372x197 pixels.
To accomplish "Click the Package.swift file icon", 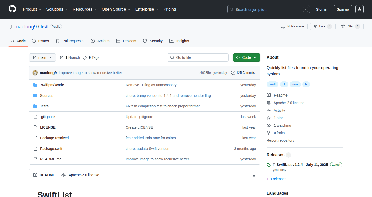I will pos(35,149).
